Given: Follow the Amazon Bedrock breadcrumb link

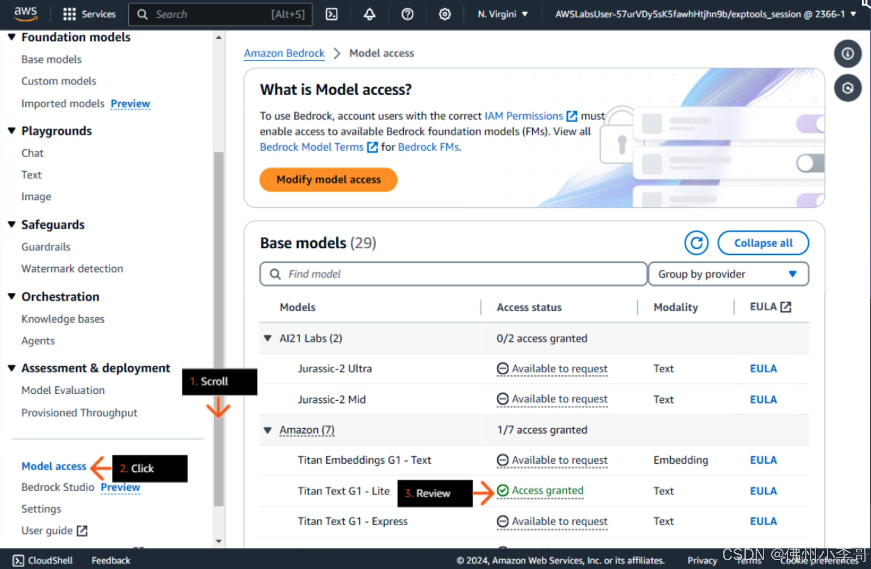Looking at the screenshot, I should pos(285,53).
